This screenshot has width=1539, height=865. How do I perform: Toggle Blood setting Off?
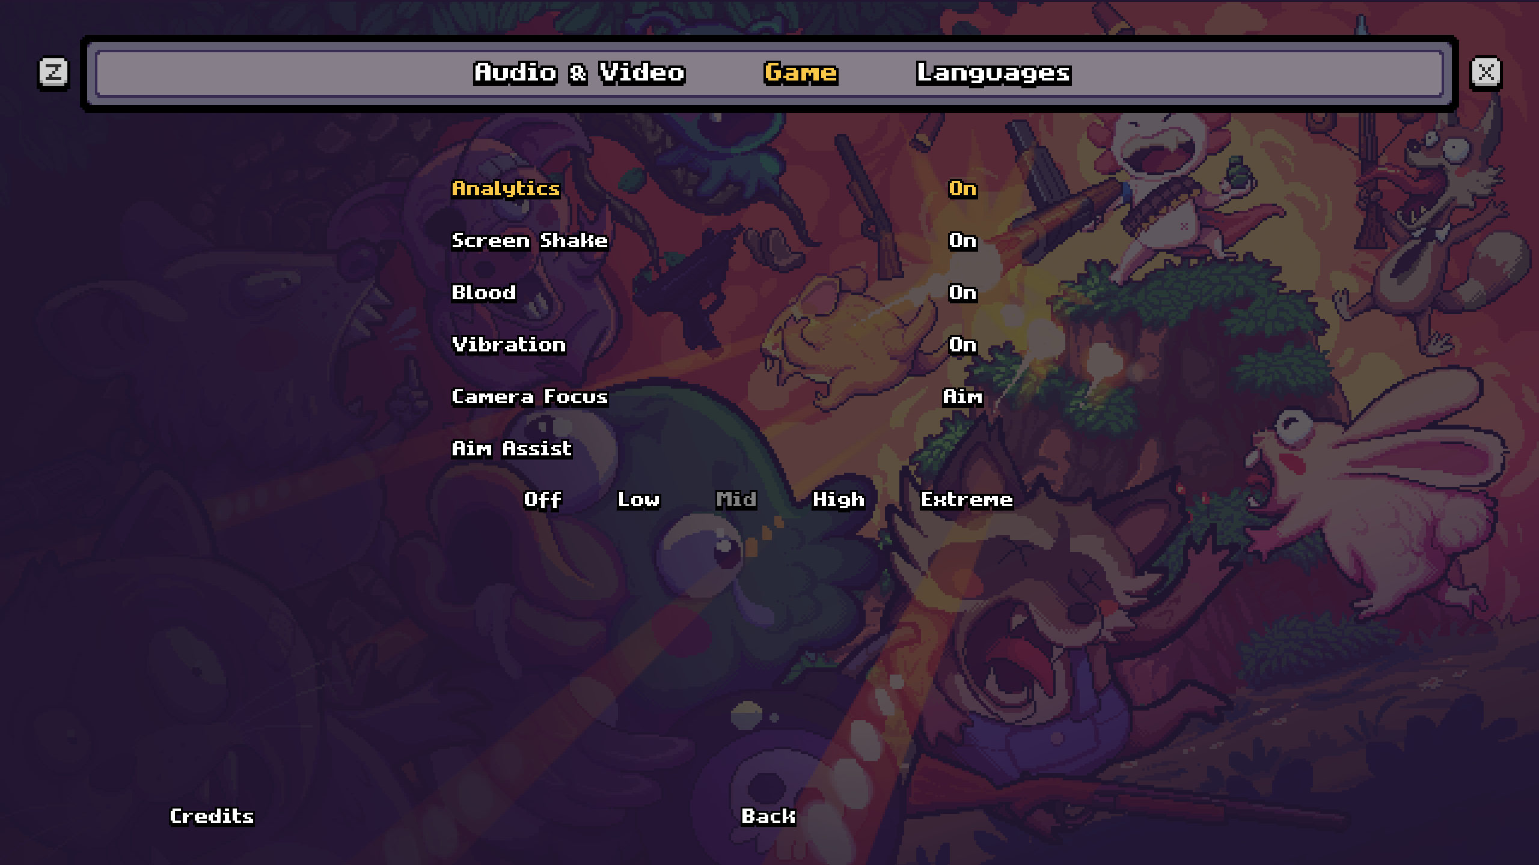(962, 291)
